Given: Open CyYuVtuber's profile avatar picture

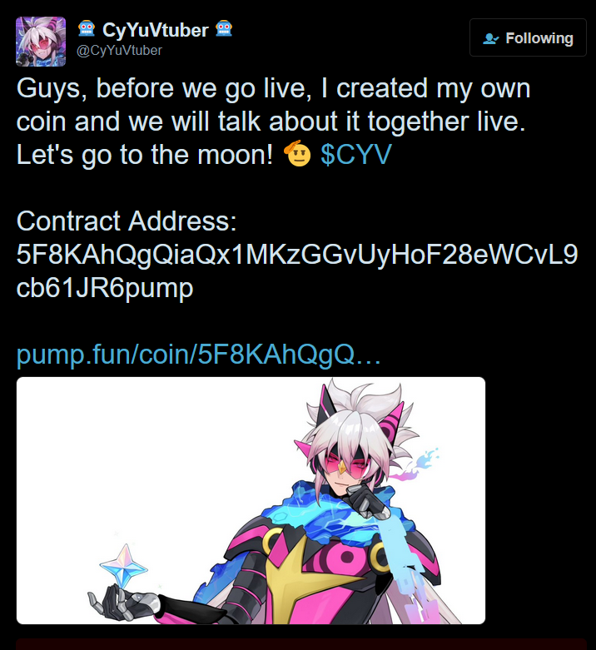Looking at the screenshot, I should (41, 42).
